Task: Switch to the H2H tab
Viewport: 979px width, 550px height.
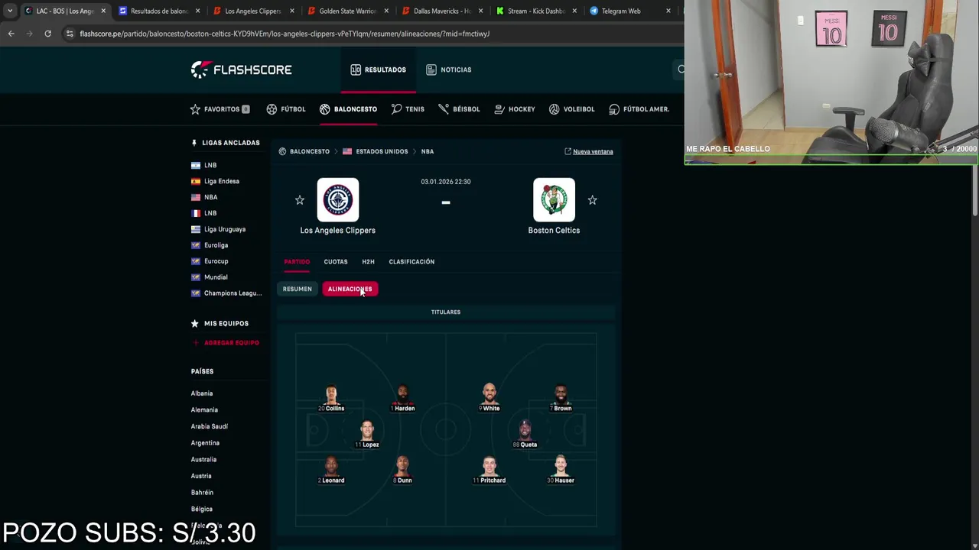Action: [368, 262]
